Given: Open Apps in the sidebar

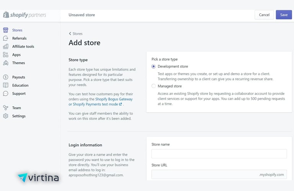Looking at the screenshot, I should [x=16, y=55].
